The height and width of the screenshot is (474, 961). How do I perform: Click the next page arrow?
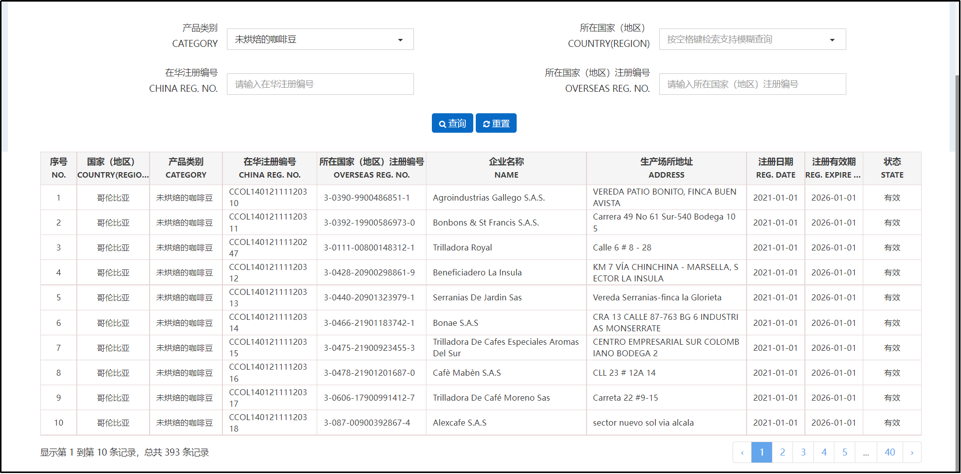912,453
